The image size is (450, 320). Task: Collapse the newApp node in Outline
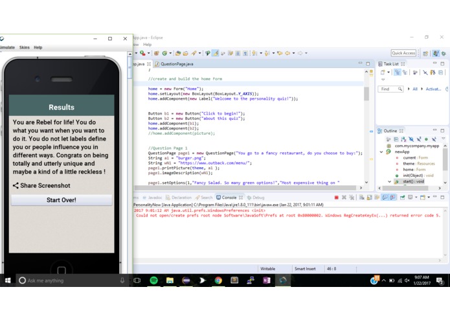pyautogui.click(x=381, y=152)
